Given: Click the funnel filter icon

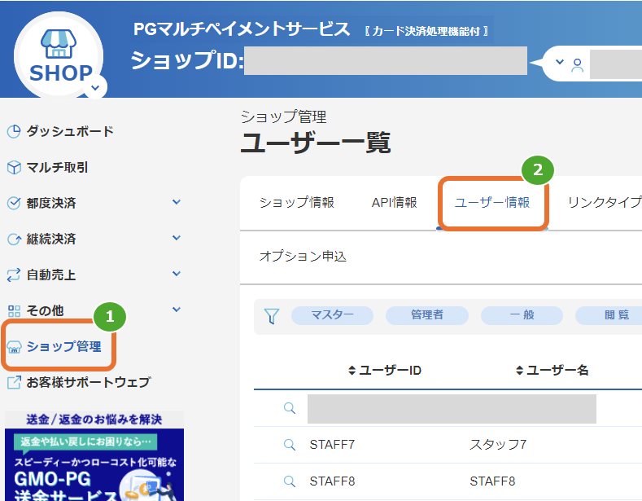Looking at the screenshot, I should coord(272,316).
